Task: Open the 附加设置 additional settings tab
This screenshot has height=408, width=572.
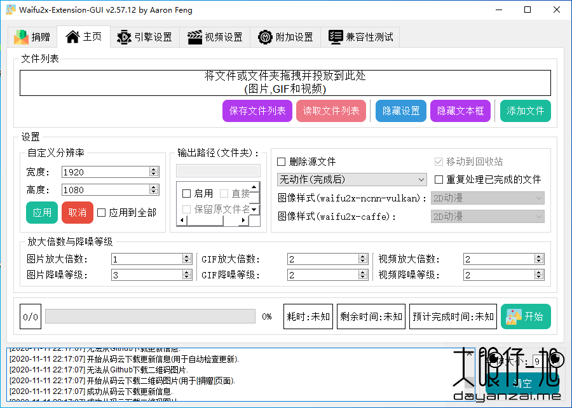Action: pyautogui.click(x=285, y=37)
